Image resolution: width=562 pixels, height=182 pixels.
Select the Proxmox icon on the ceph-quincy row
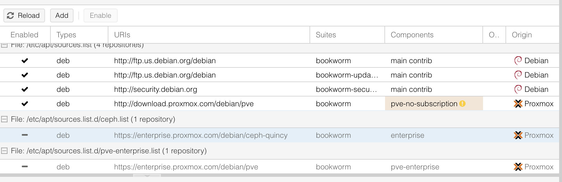click(518, 135)
